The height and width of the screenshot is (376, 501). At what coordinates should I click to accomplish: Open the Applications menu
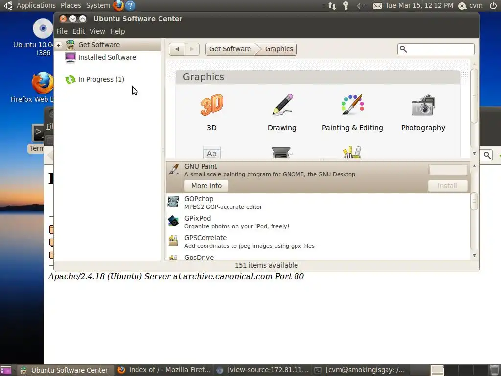point(36,5)
